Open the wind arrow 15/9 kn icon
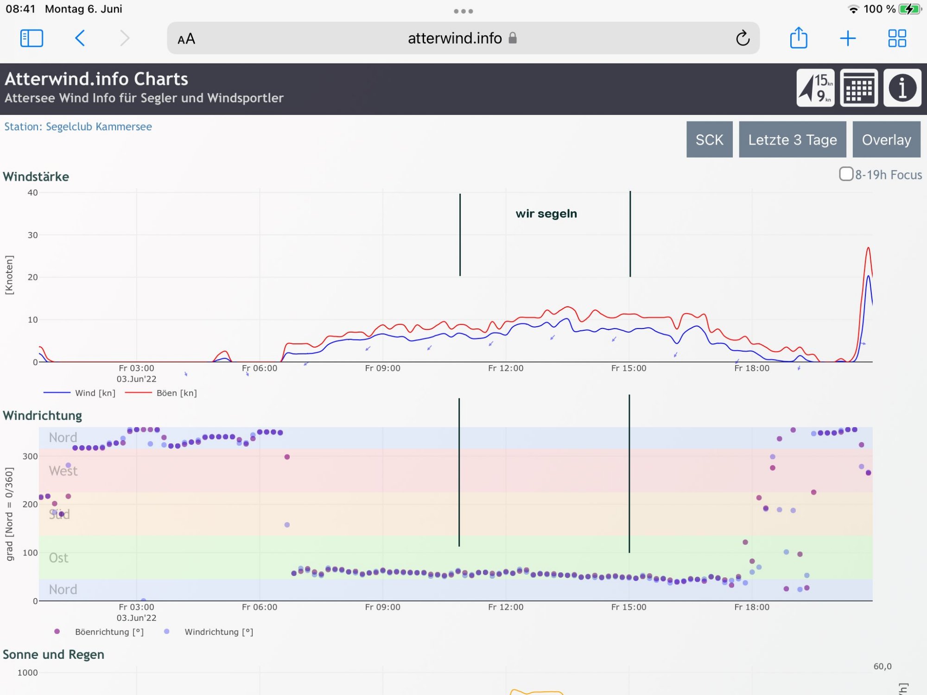This screenshot has width=927, height=695. tap(815, 88)
